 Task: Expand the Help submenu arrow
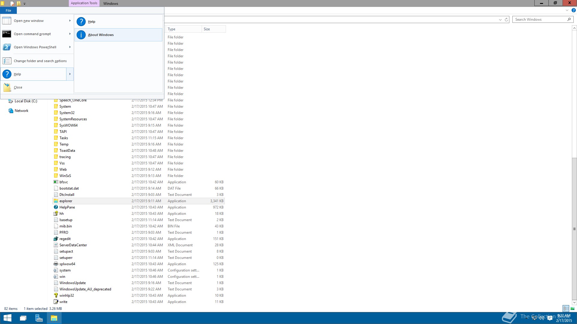point(70,74)
